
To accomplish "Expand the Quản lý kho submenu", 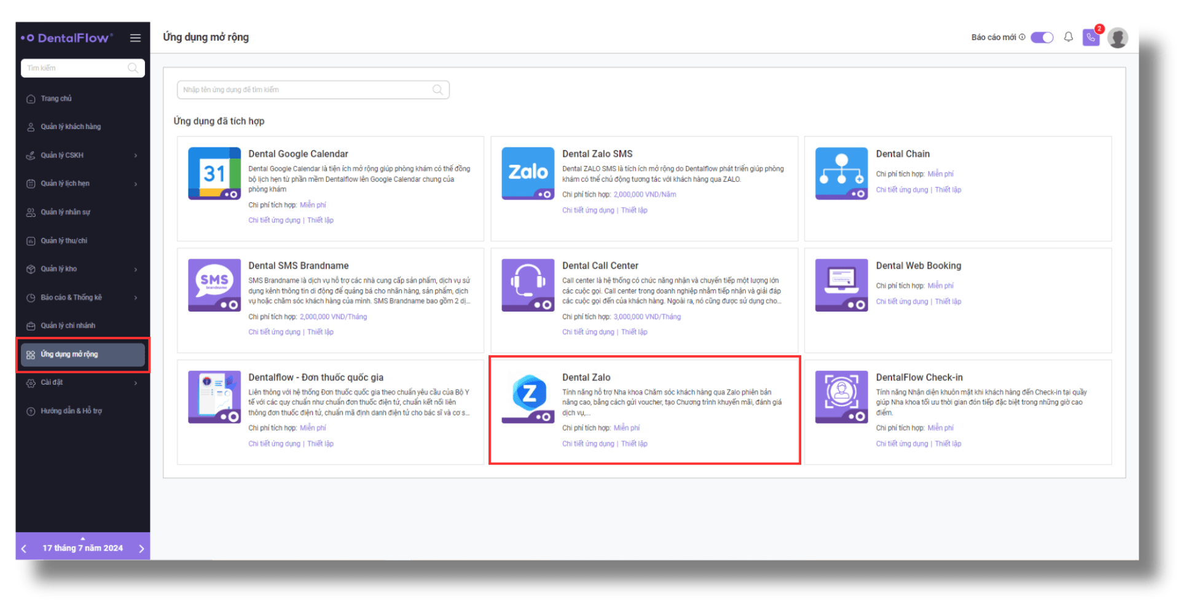I will click(136, 269).
